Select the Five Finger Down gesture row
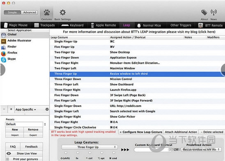The height and width of the screenshot is (161, 225). pos(137,95)
